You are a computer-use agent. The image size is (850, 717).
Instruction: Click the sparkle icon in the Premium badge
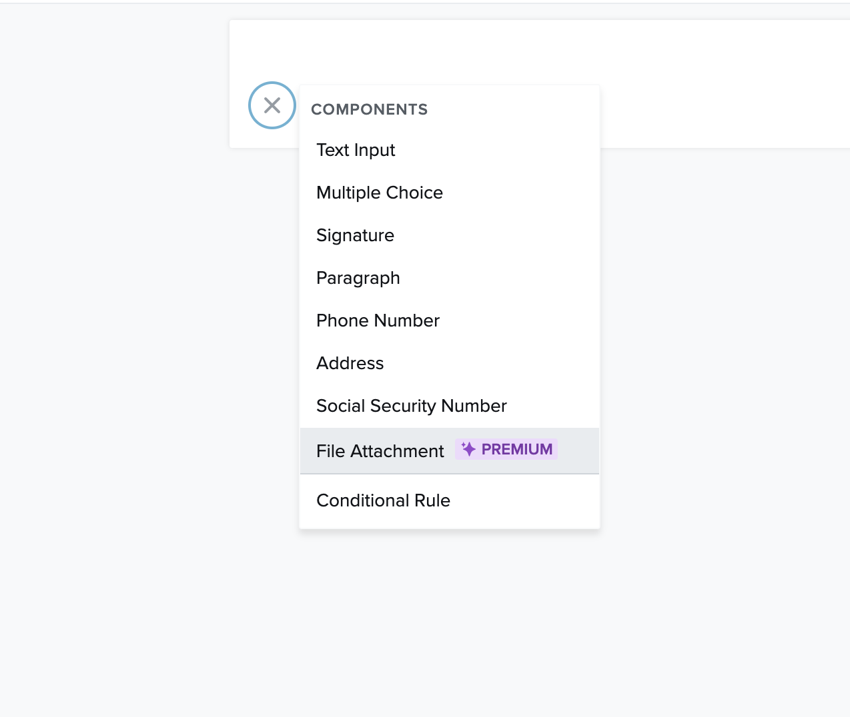point(468,449)
